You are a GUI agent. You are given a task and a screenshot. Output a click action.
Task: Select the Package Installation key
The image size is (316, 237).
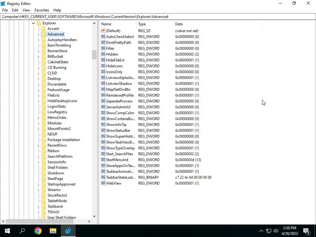[x=64, y=140]
